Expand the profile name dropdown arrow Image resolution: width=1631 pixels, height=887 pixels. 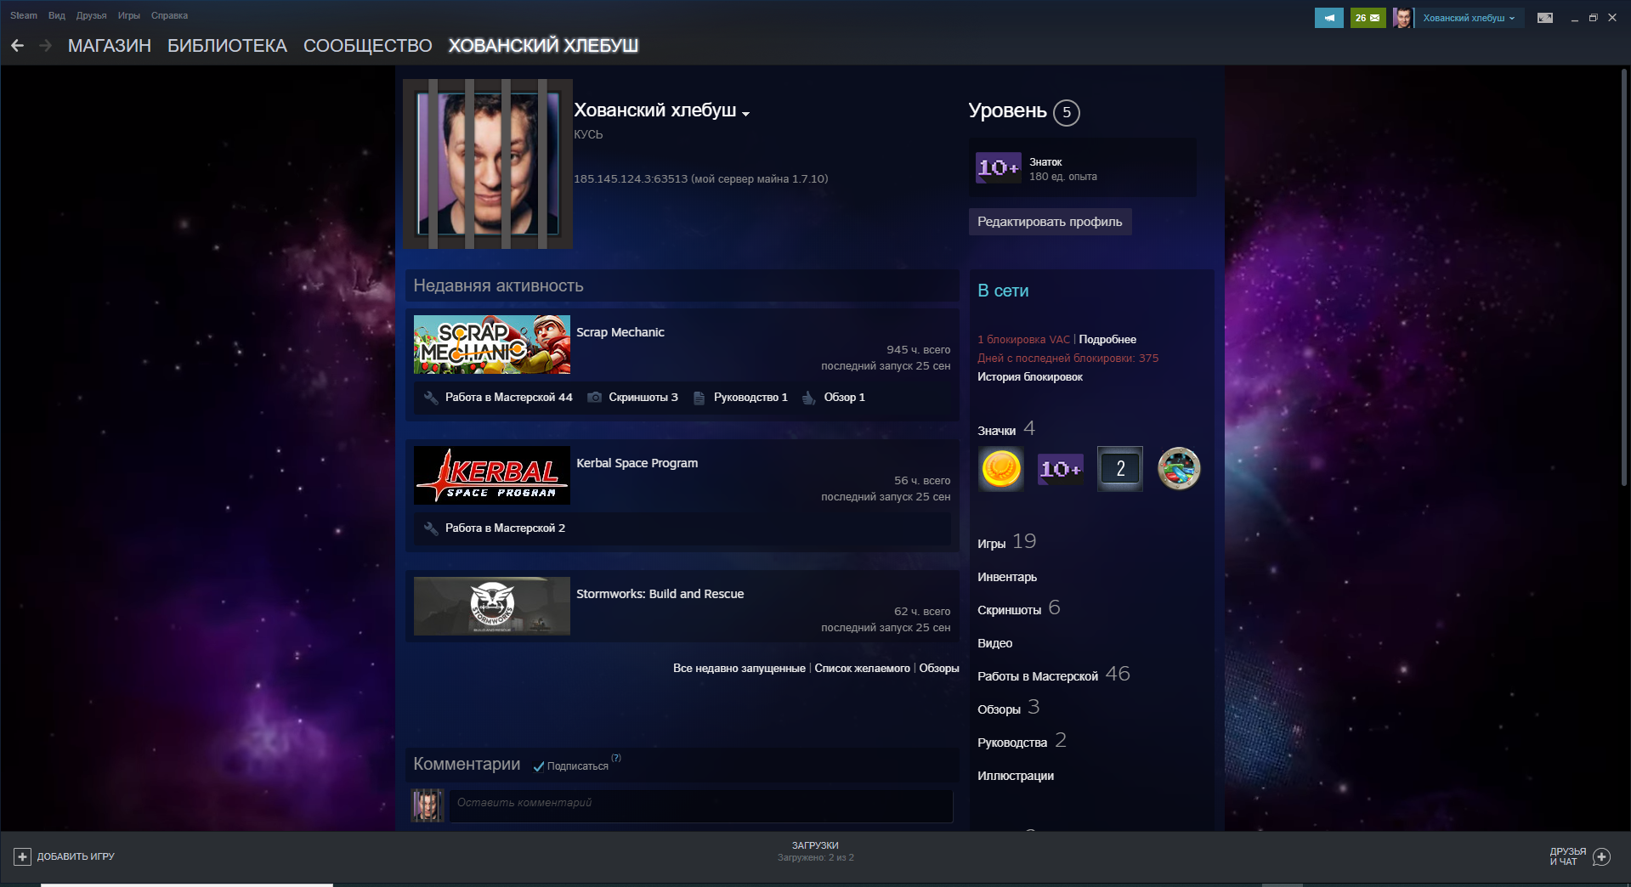pos(745,114)
